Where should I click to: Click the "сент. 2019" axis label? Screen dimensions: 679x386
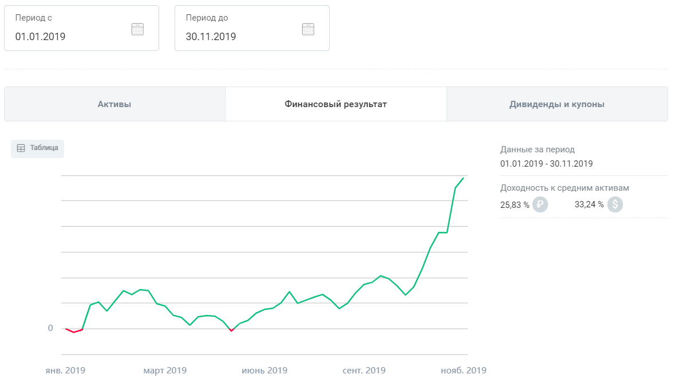pos(364,371)
